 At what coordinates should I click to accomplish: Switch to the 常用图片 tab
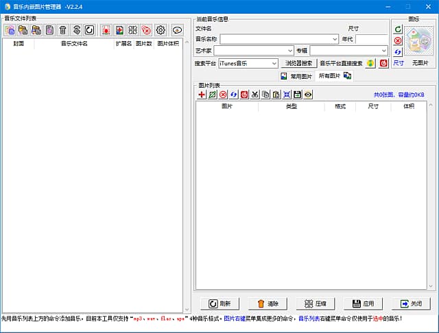click(x=296, y=76)
